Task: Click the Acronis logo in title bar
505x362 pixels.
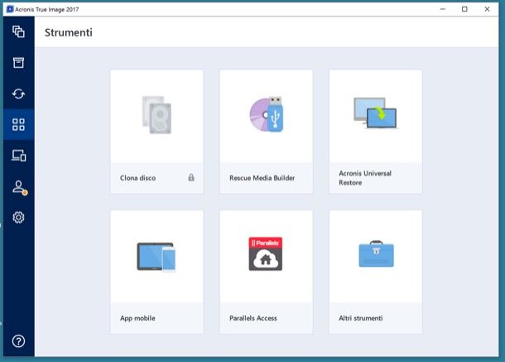Action: tap(10, 9)
